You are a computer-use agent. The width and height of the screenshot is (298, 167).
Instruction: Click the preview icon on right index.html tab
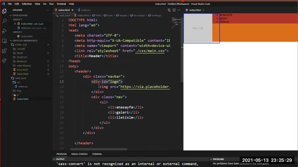(x=187, y=10)
